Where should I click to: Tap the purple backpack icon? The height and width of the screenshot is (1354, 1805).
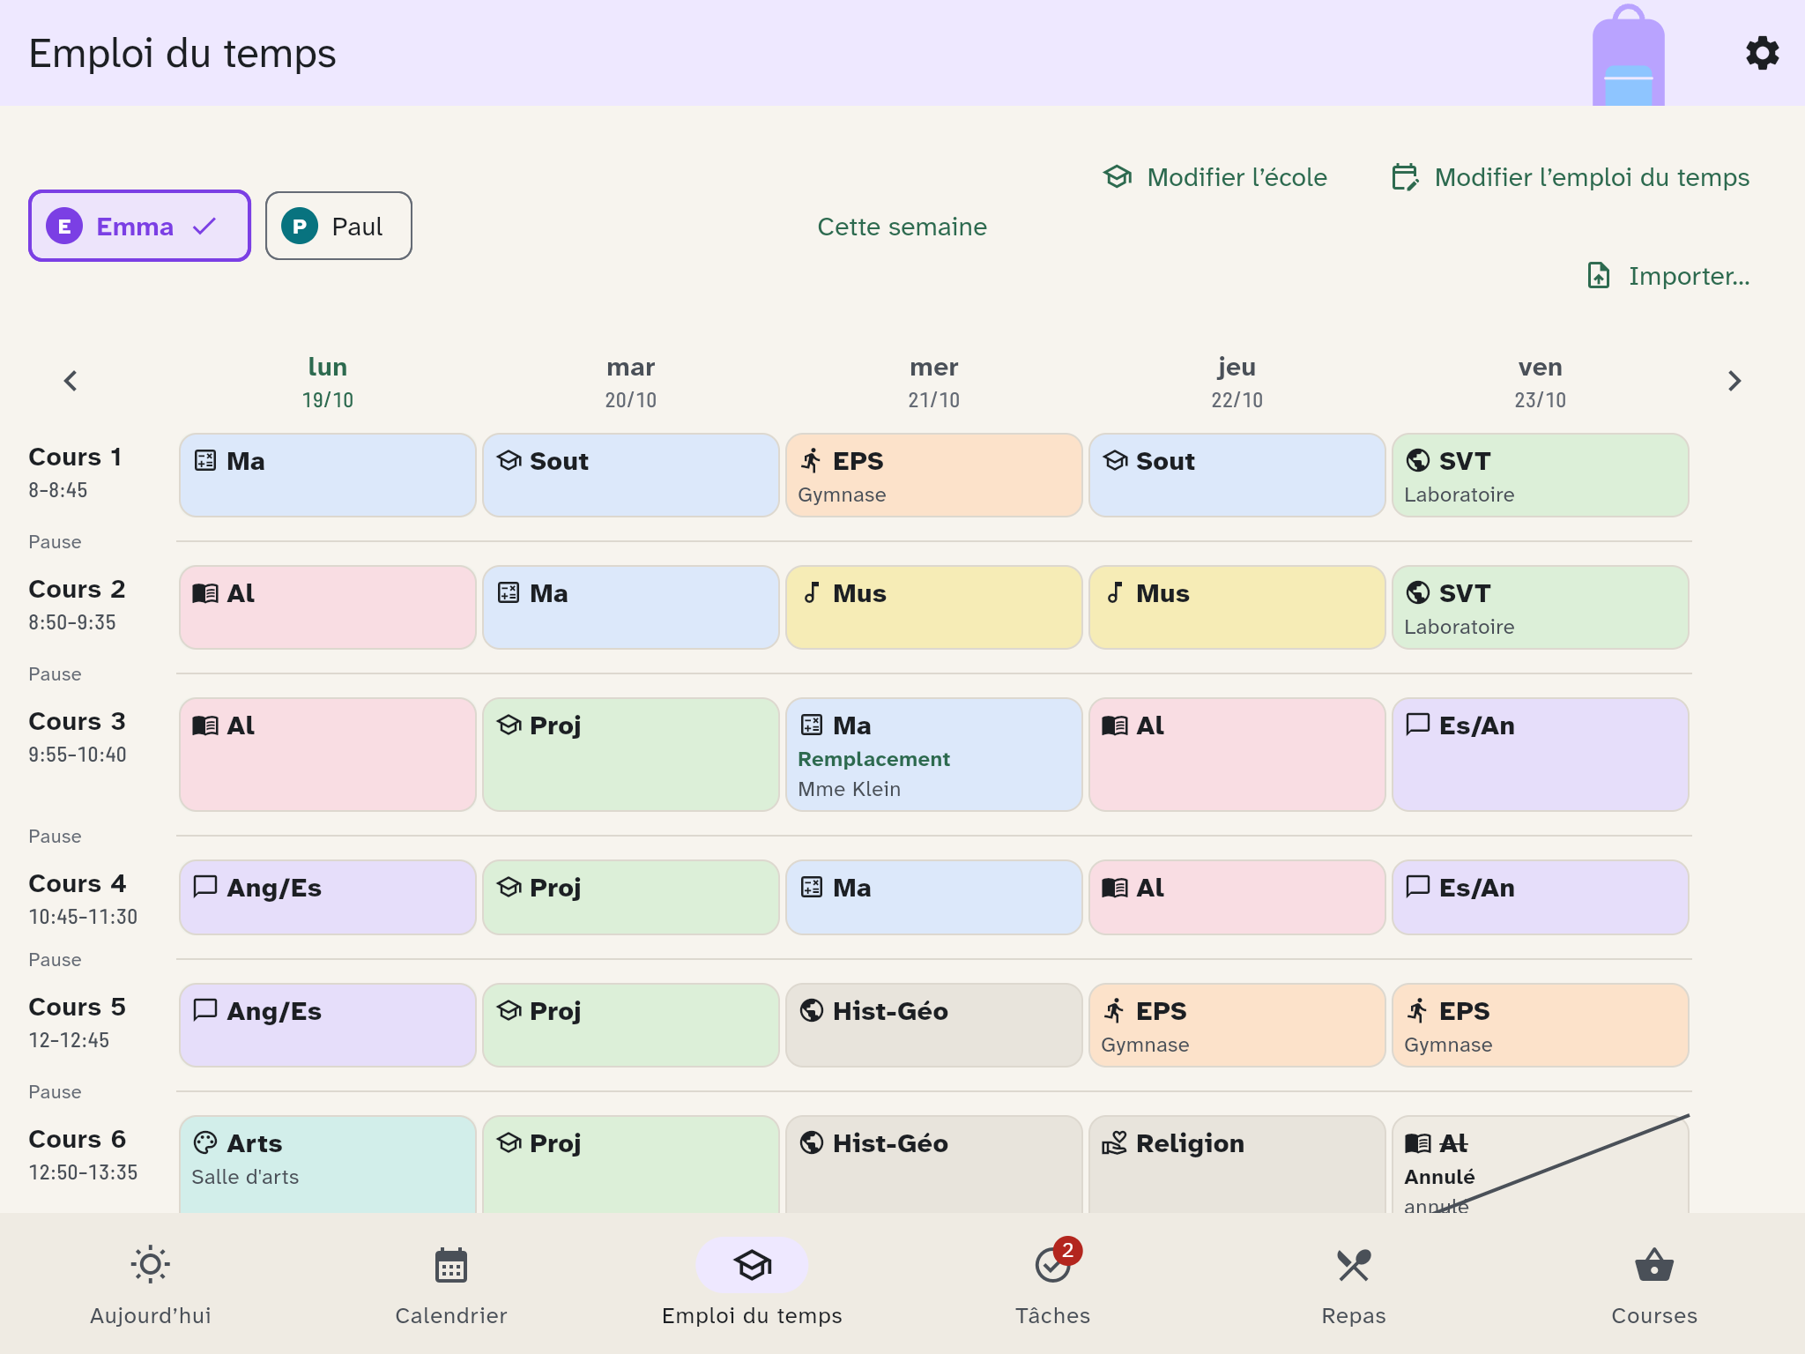[x=1628, y=55]
